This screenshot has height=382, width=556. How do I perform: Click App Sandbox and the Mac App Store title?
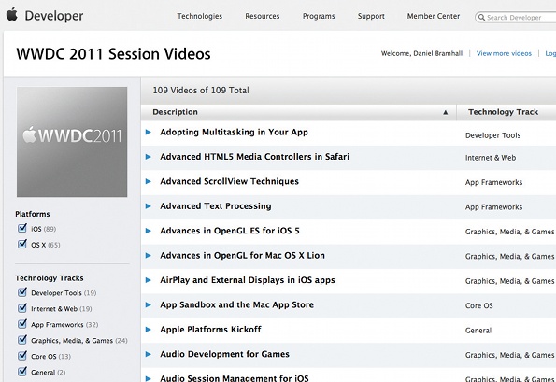(236, 304)
